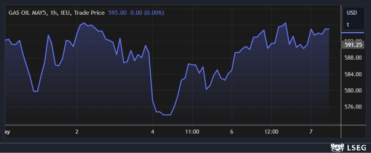Click the 588.00 price axis label
The height and width of the screenshot is (153, 371).
[x=353, y=58]
